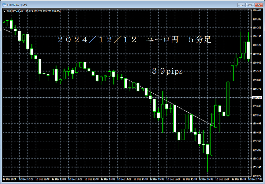Click the 12 Dec 13:20 time label
Image resolution: width=265 pixels, height=184 pixels.
click(x=75, y=179)
